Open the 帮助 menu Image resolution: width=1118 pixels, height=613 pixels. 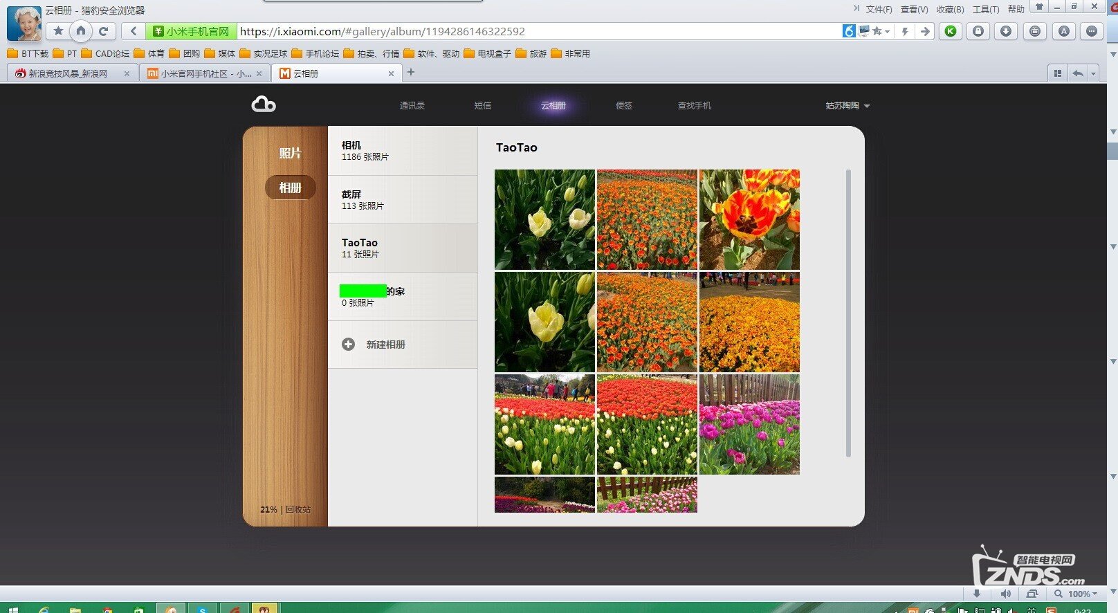pos(1016,9)
